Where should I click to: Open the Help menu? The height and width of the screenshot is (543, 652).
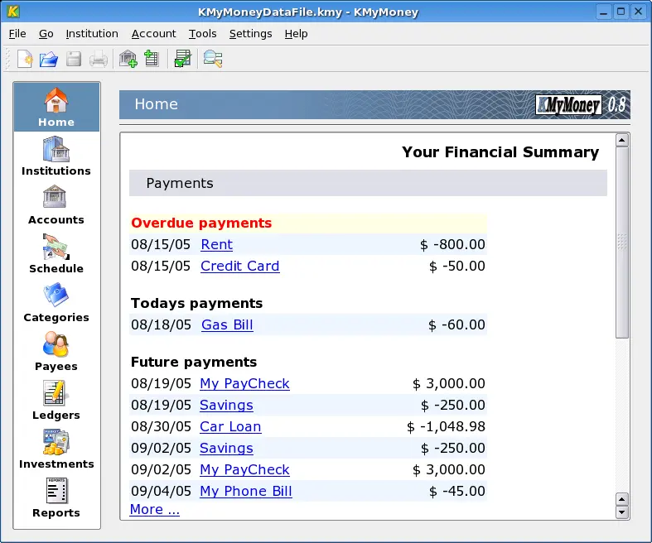click(x=296, y=34)
